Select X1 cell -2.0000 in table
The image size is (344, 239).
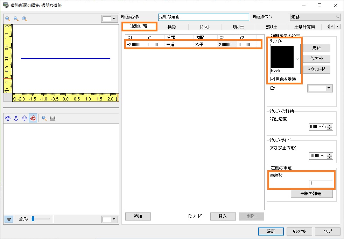click(x=135, y=45)
